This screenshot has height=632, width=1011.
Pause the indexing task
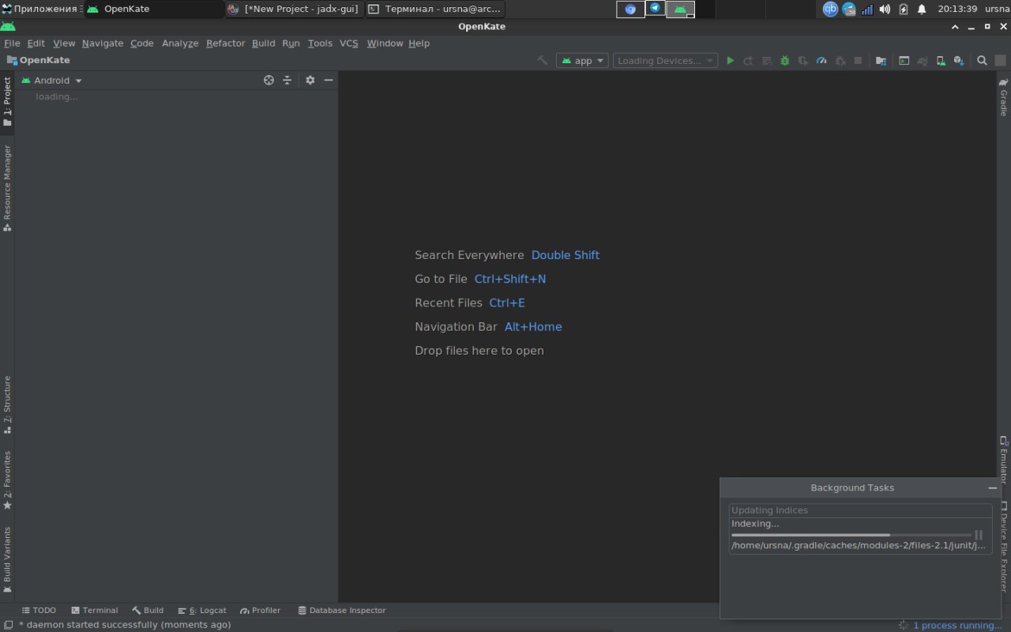point(979,535)
